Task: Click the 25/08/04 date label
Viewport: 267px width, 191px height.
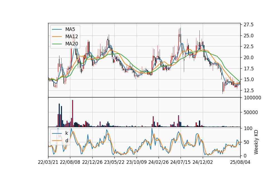Action: [240, 162]
